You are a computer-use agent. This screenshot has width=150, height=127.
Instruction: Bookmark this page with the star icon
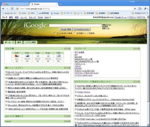17,9
